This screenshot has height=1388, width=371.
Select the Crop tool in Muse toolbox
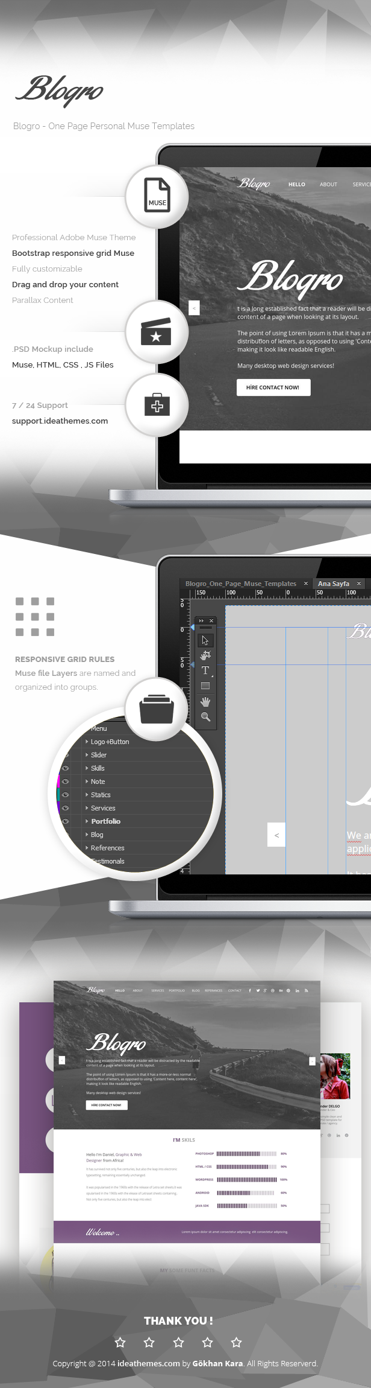(x=205, y=655)
